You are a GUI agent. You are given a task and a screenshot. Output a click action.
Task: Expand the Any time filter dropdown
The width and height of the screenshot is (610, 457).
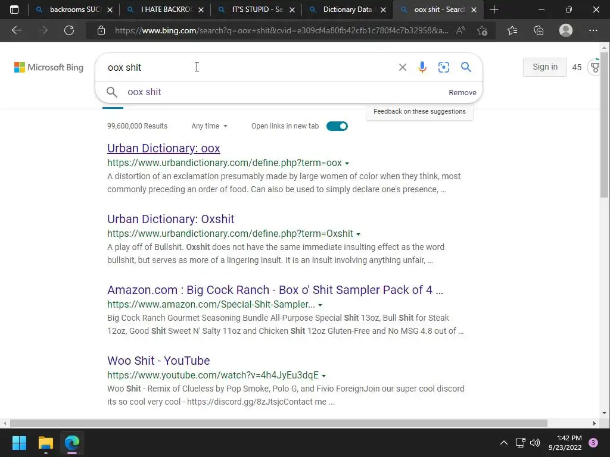(x=209, y=126)
